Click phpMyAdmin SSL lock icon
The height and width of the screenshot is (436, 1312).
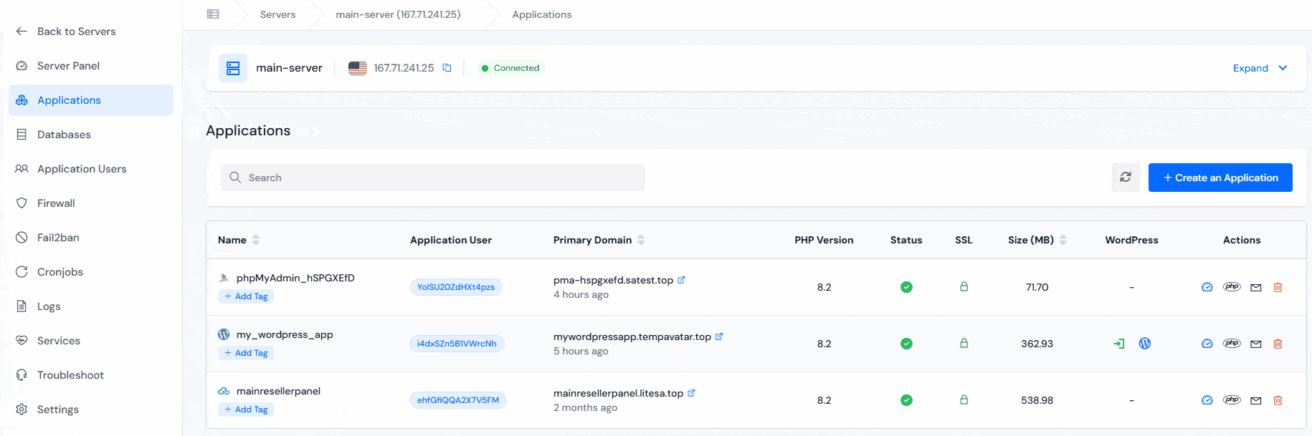[964, 286]
